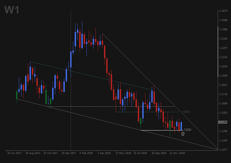Click the 1.2355 price axis value
Image resolution: width=231 pixels, height=163 pixels.
tap(223, 39)
